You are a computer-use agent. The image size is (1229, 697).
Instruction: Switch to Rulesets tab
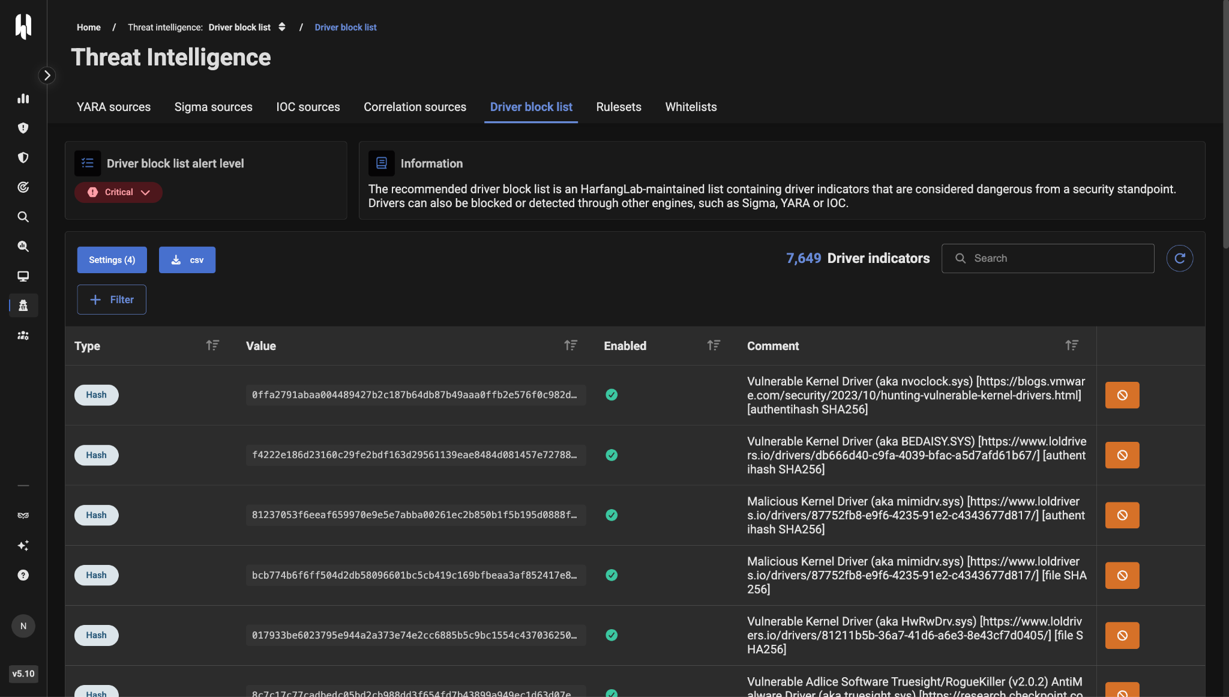coord(619,107)
